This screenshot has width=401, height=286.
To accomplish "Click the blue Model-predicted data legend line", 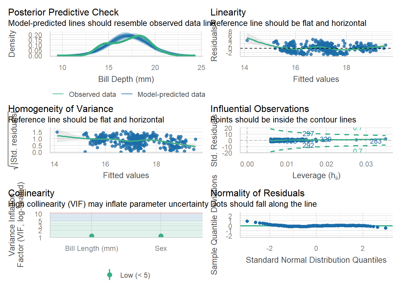I will point(127,94).
